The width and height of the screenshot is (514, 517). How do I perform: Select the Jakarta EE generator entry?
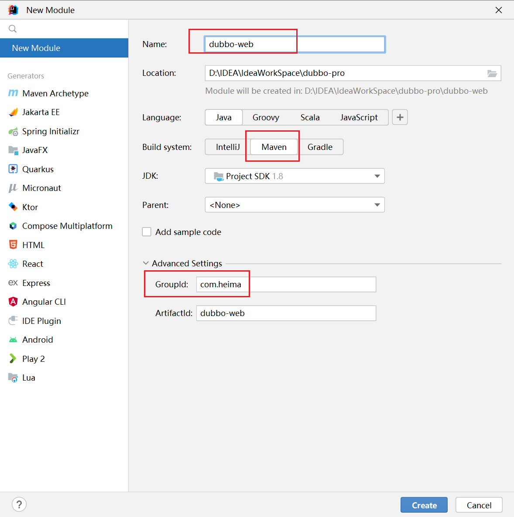(64, 112)
